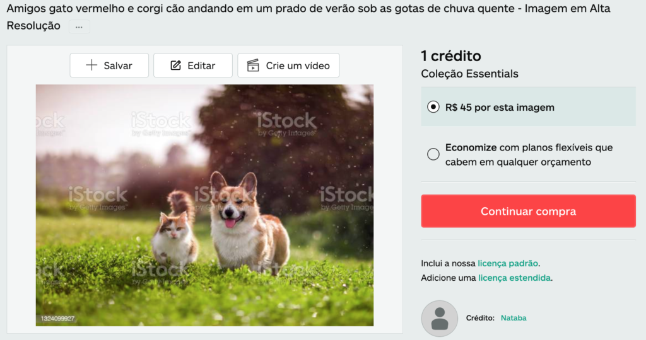Click the Editar button
This screenshot has height=340, width=646.
coord(193,65)
